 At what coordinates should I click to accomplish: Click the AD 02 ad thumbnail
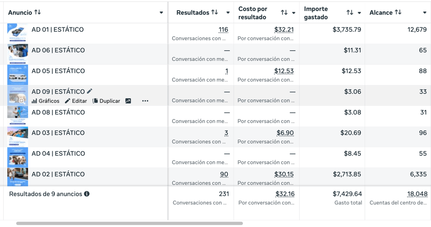(x=18, y=177)
